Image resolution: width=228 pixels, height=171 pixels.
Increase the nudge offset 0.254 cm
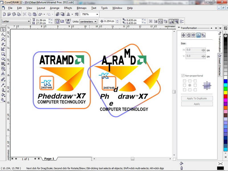click(x=118, y=20)
